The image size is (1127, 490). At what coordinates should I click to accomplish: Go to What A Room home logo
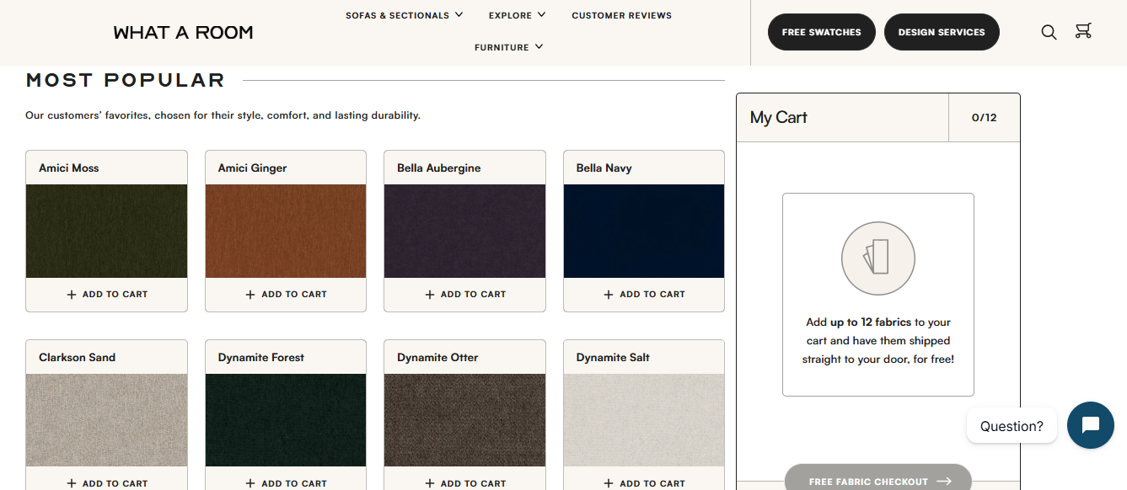click(183, 33)
